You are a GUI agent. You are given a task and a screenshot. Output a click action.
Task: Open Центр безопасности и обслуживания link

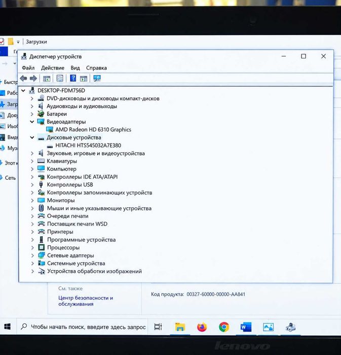point(86,301)
